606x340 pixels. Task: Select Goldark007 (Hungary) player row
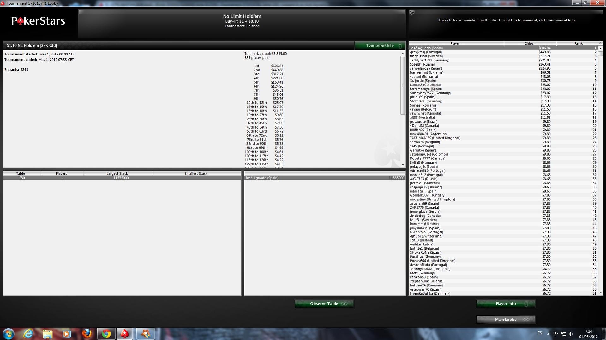pos(503,195)
